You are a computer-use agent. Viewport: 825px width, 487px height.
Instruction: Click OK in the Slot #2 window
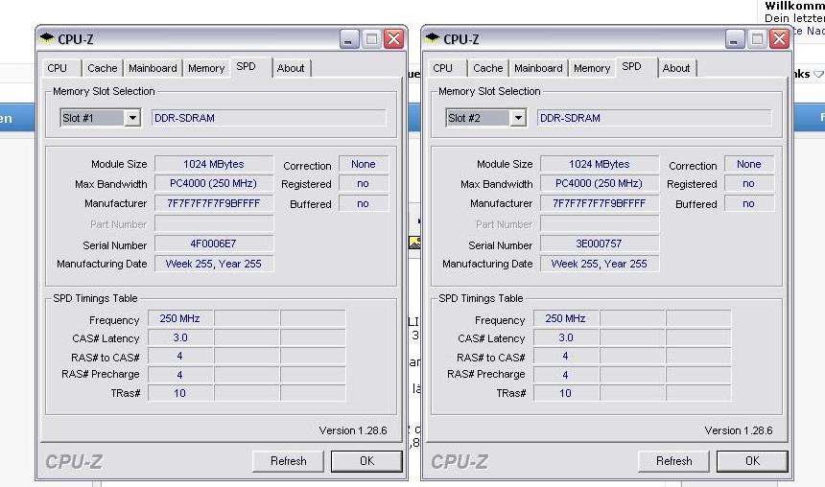pyautogui.click(x=752, y=461)
